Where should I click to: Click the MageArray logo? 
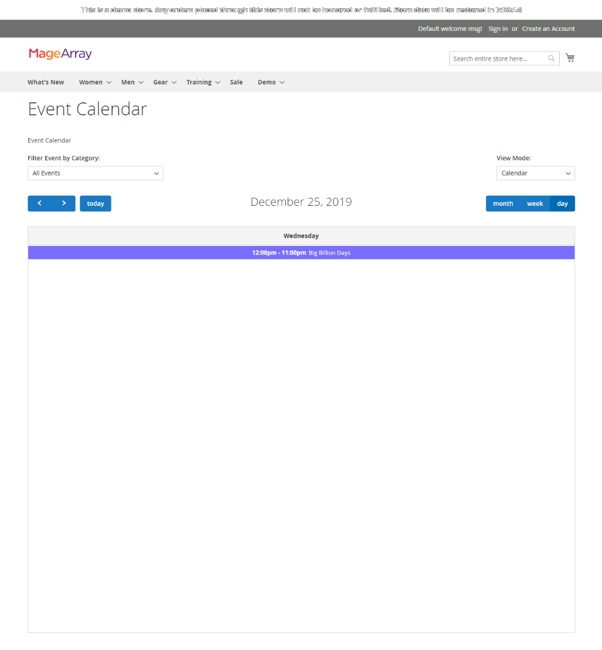pos(60,54)
